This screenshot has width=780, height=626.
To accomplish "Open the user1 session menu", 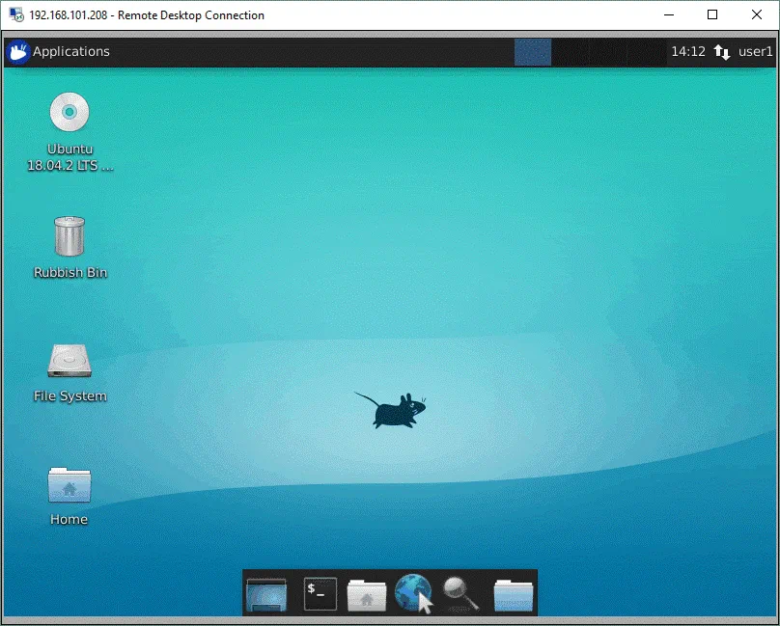I will (x=756, y=52).
